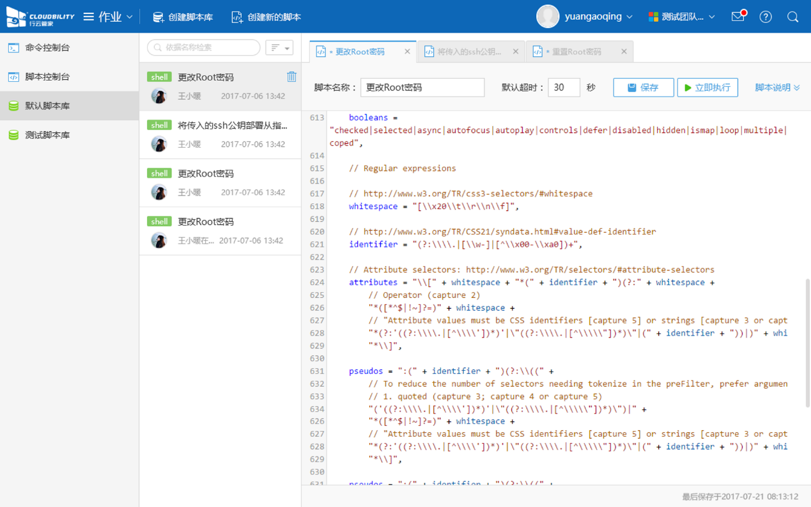Close the first change Root password tab
The width and height of the screenshot is (811, 507).
[x=407, y=52]
